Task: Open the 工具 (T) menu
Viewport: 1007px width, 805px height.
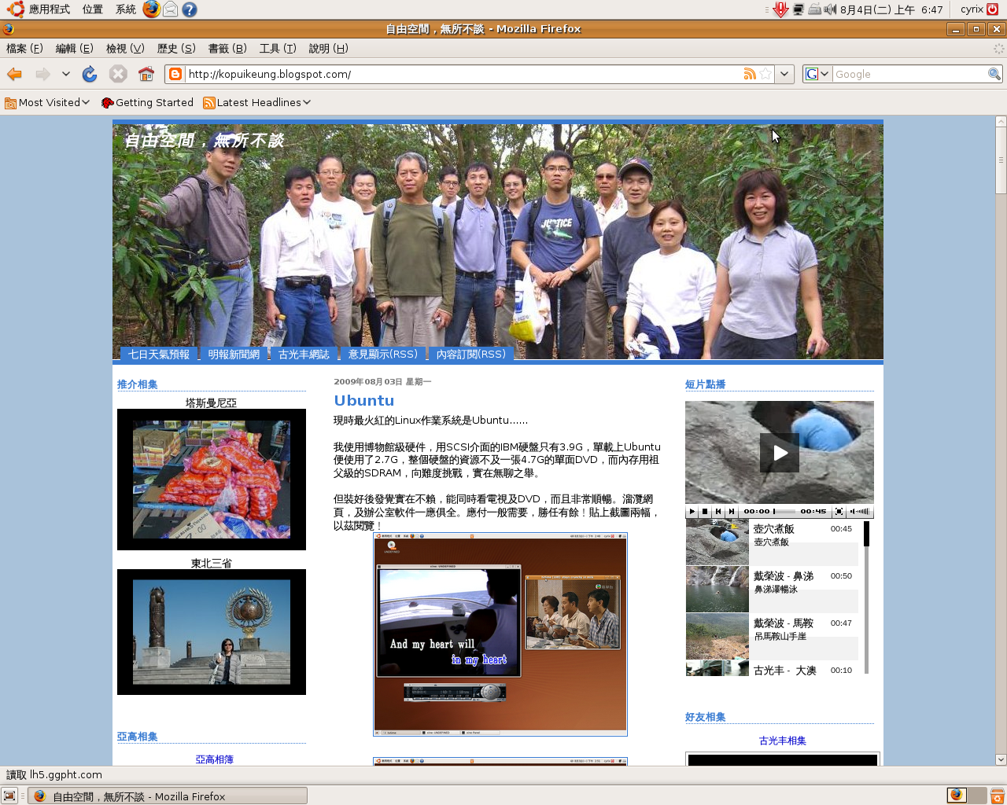Action: (x=278, y=48)
